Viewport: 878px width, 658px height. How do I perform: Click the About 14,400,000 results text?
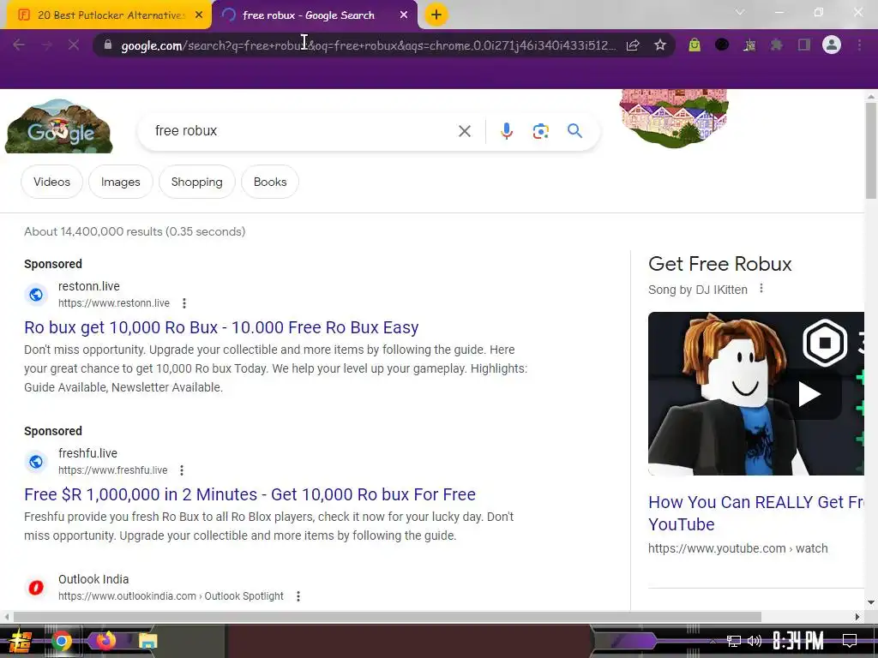tap(135, 231)
